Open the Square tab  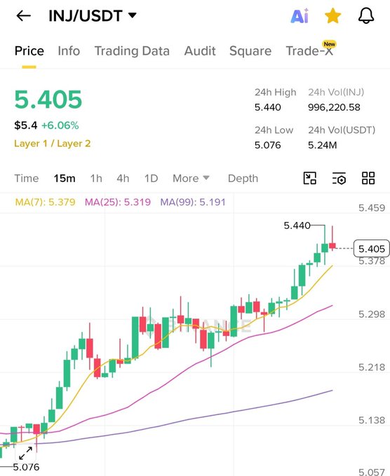point(250,50)
